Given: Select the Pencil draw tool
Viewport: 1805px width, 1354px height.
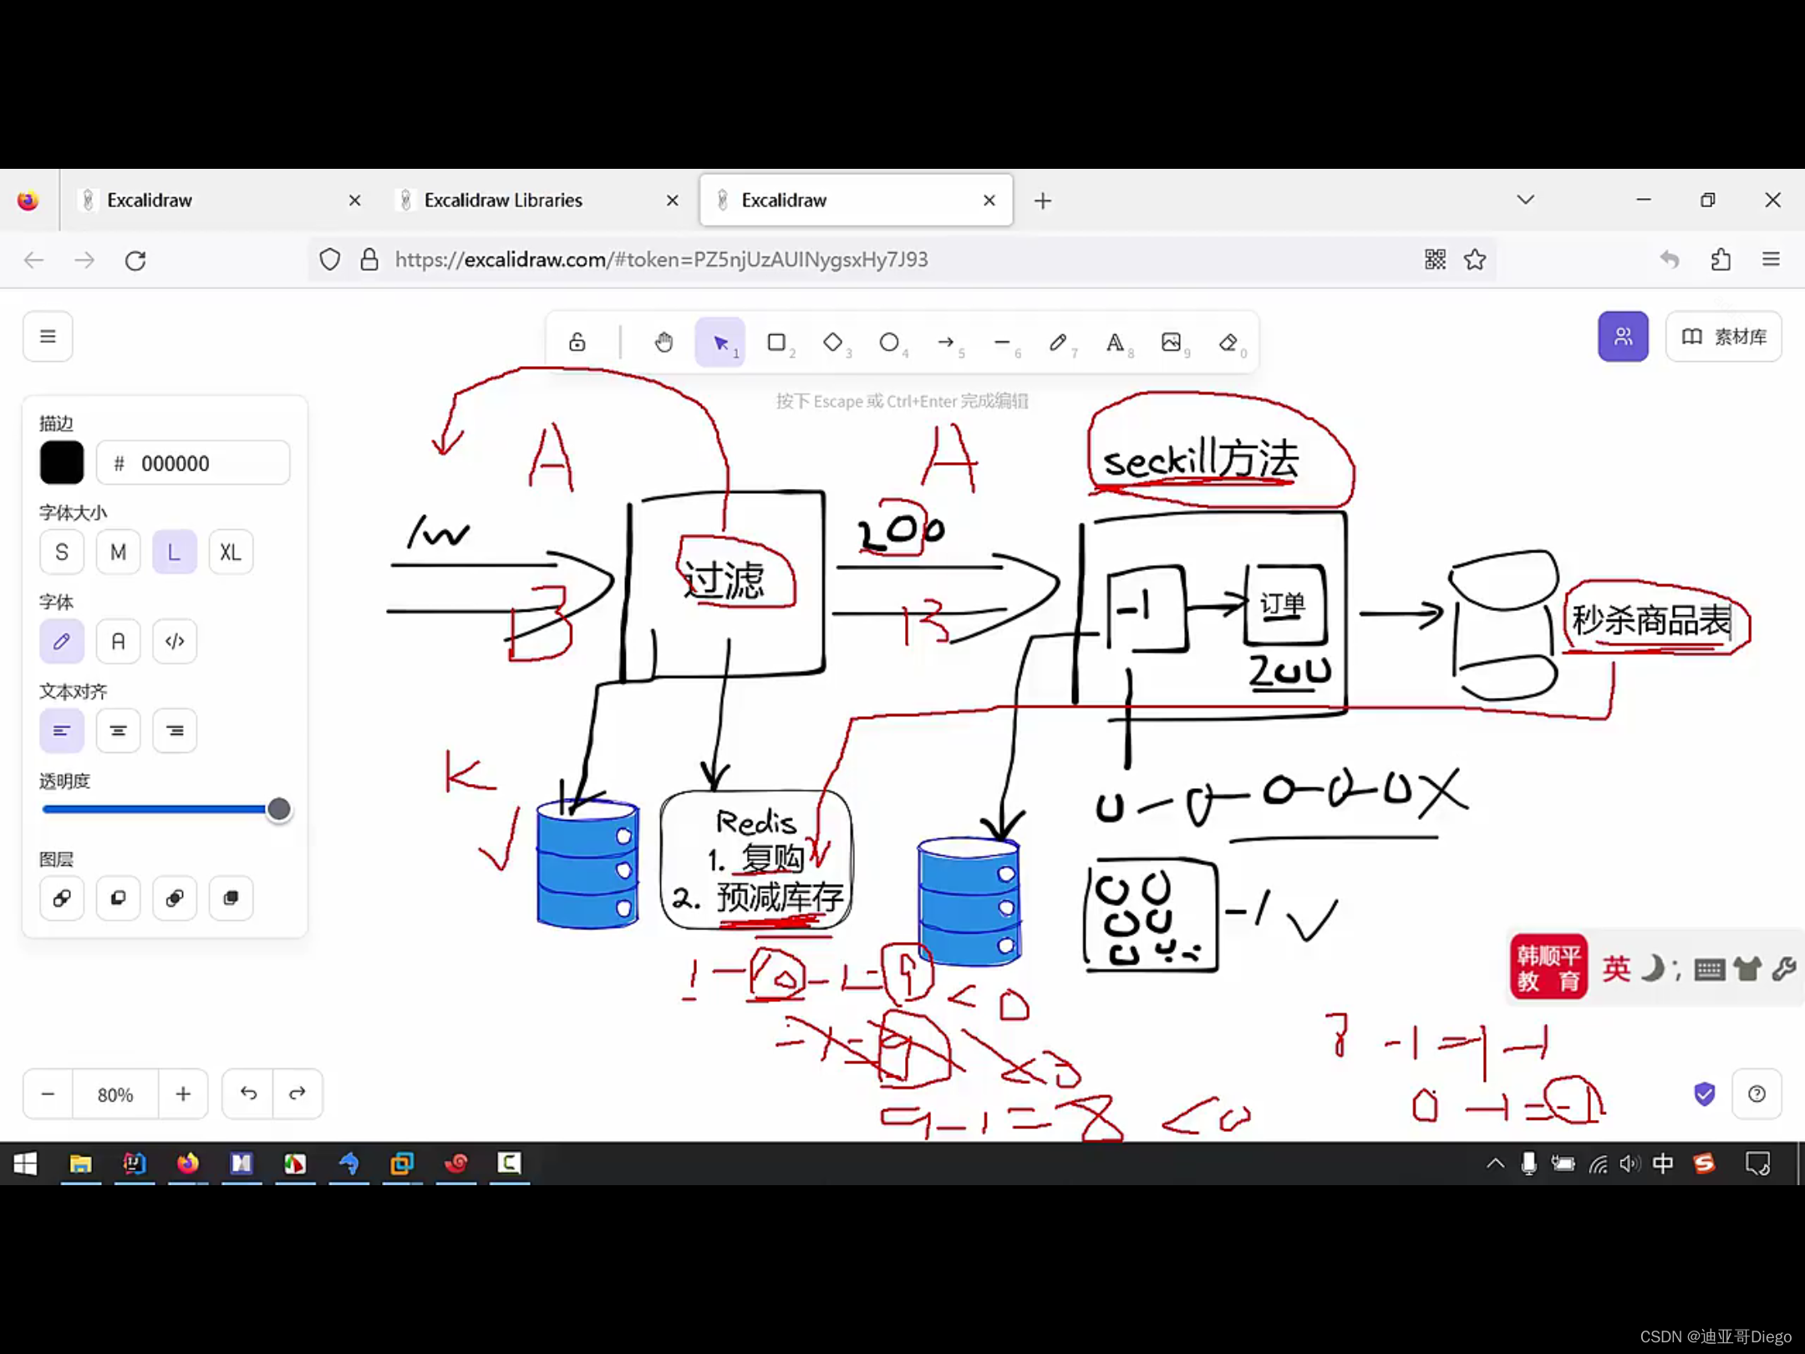Looking at the screenshot, I should 1058,342.
